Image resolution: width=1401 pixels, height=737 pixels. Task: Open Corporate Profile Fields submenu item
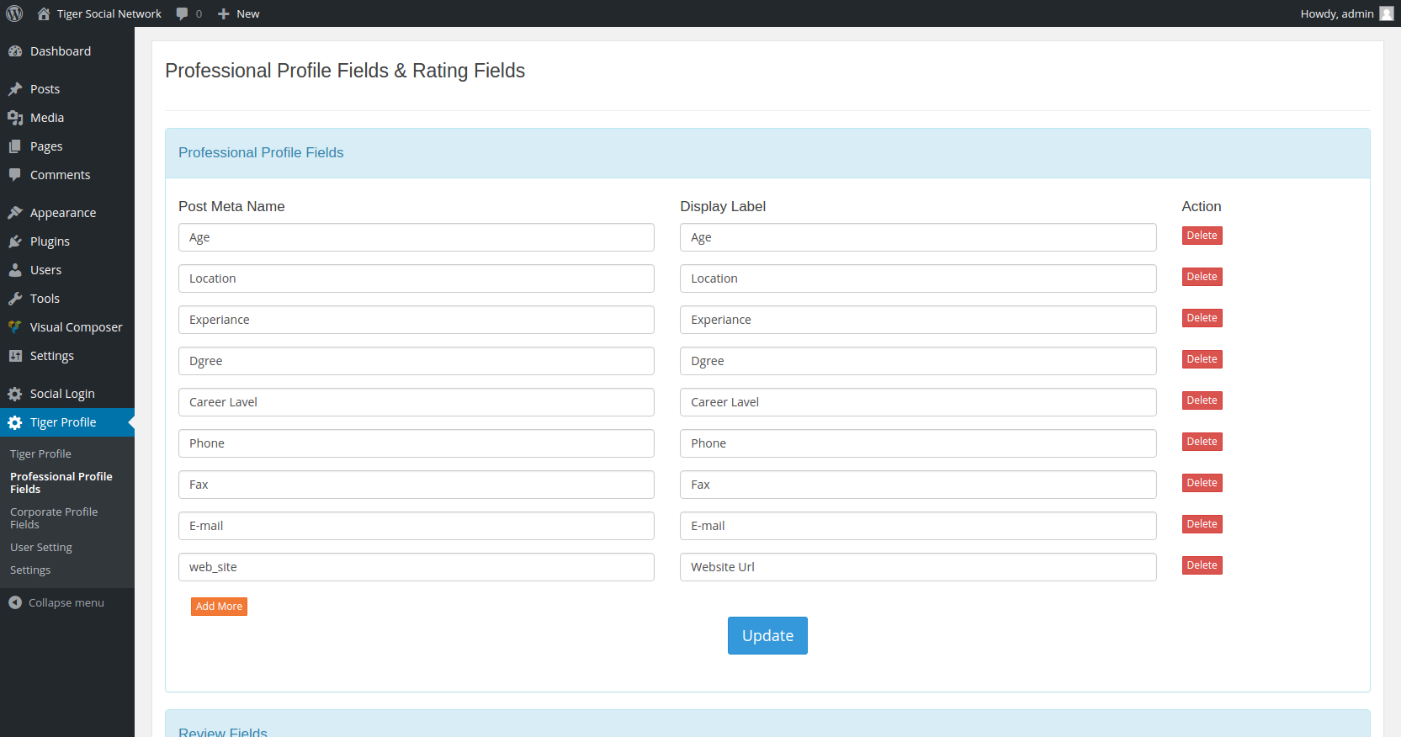(54, 518)
